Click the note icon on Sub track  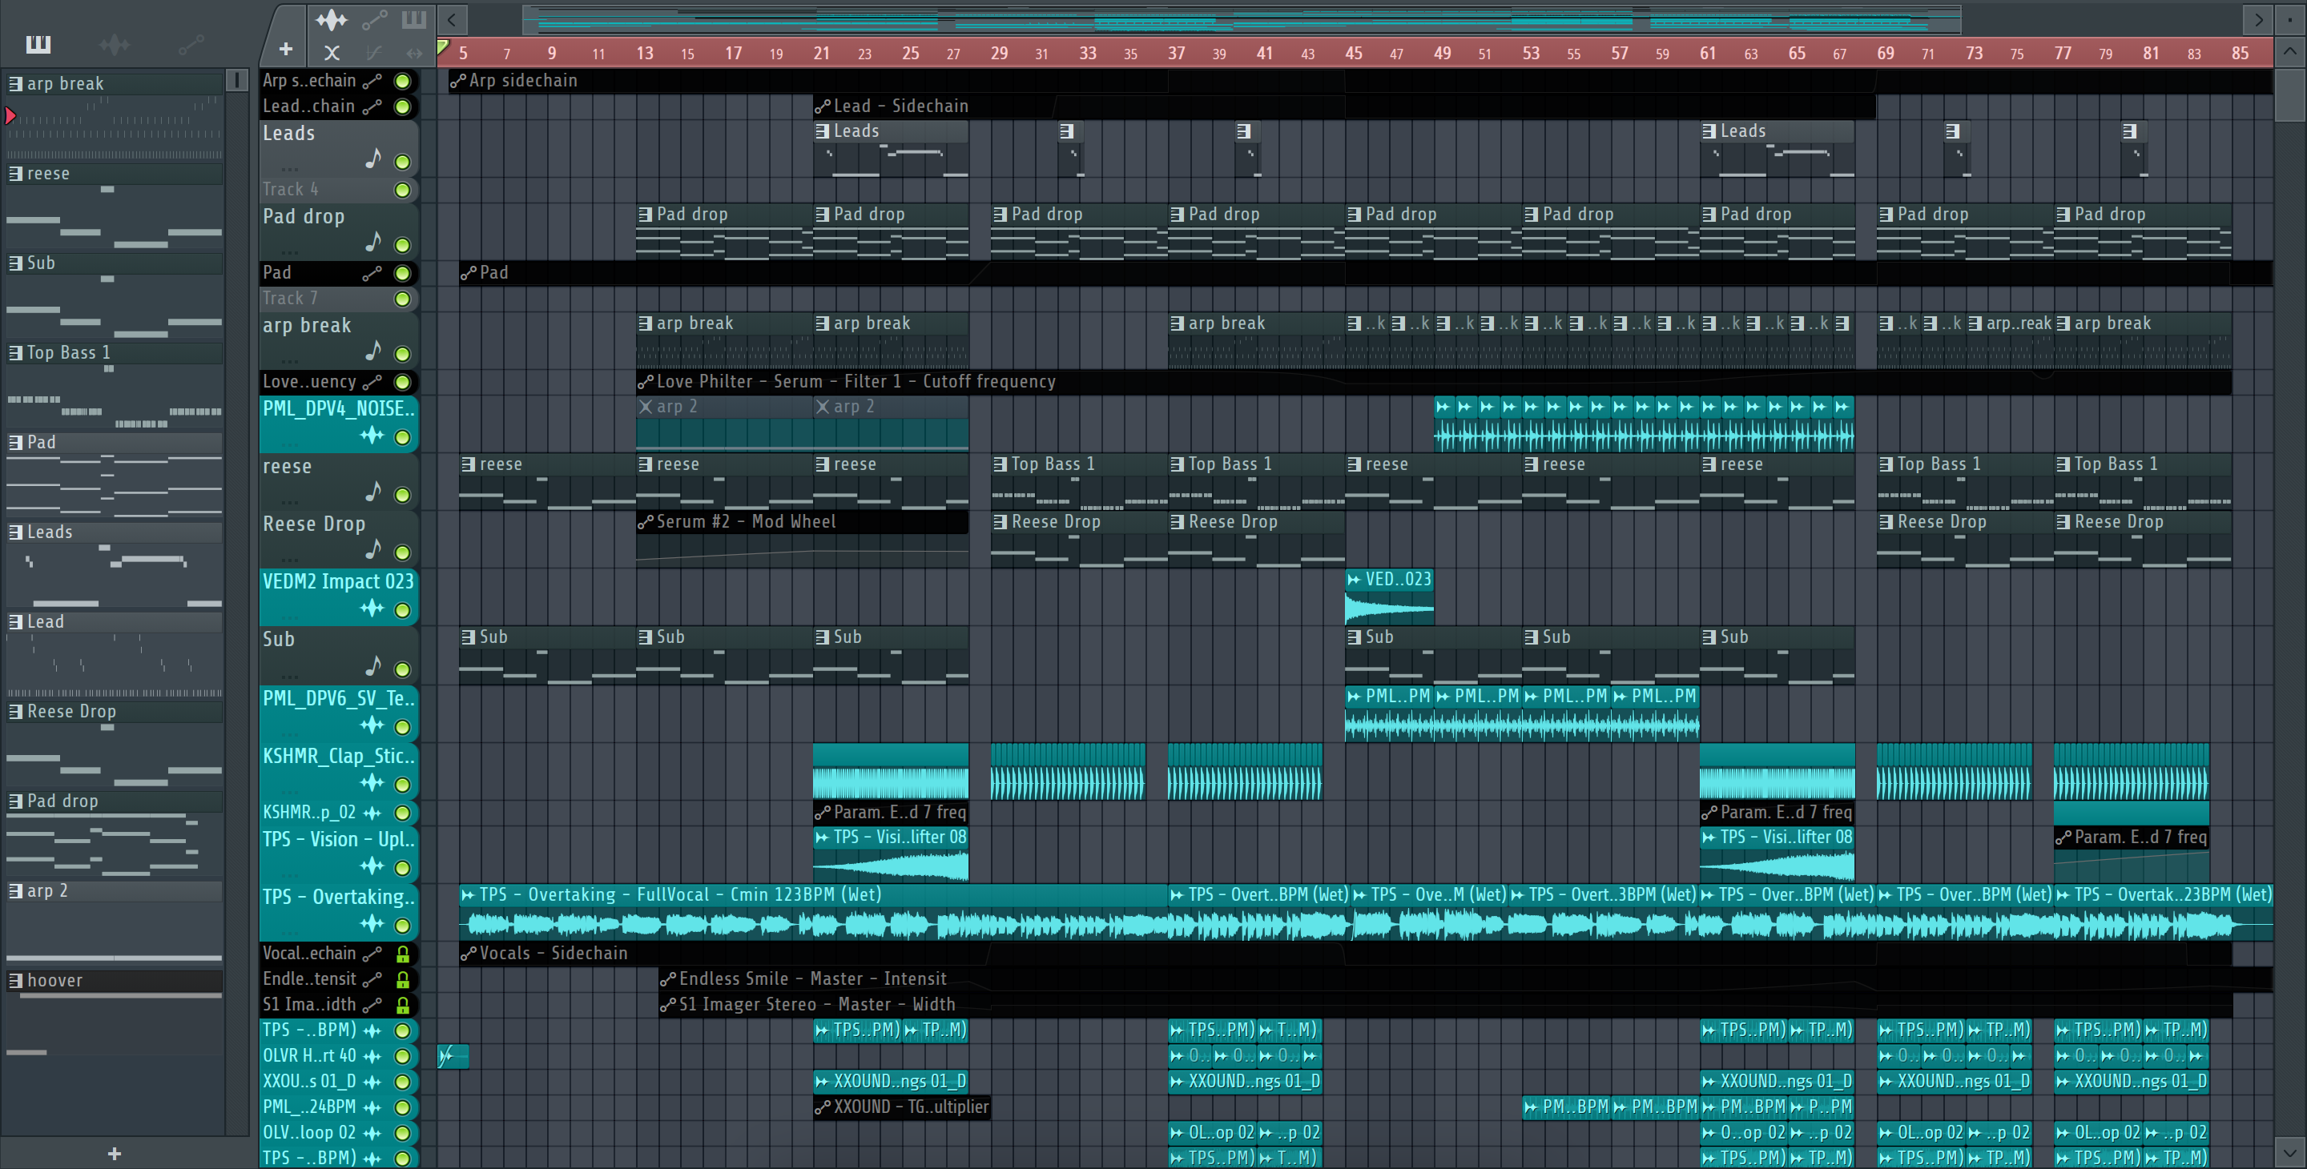pos(373,666)
